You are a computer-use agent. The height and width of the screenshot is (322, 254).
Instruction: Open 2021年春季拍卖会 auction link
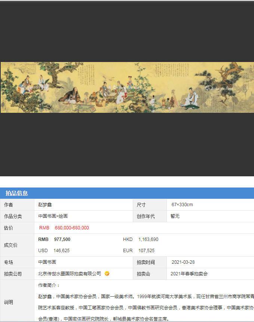[189, 274]
